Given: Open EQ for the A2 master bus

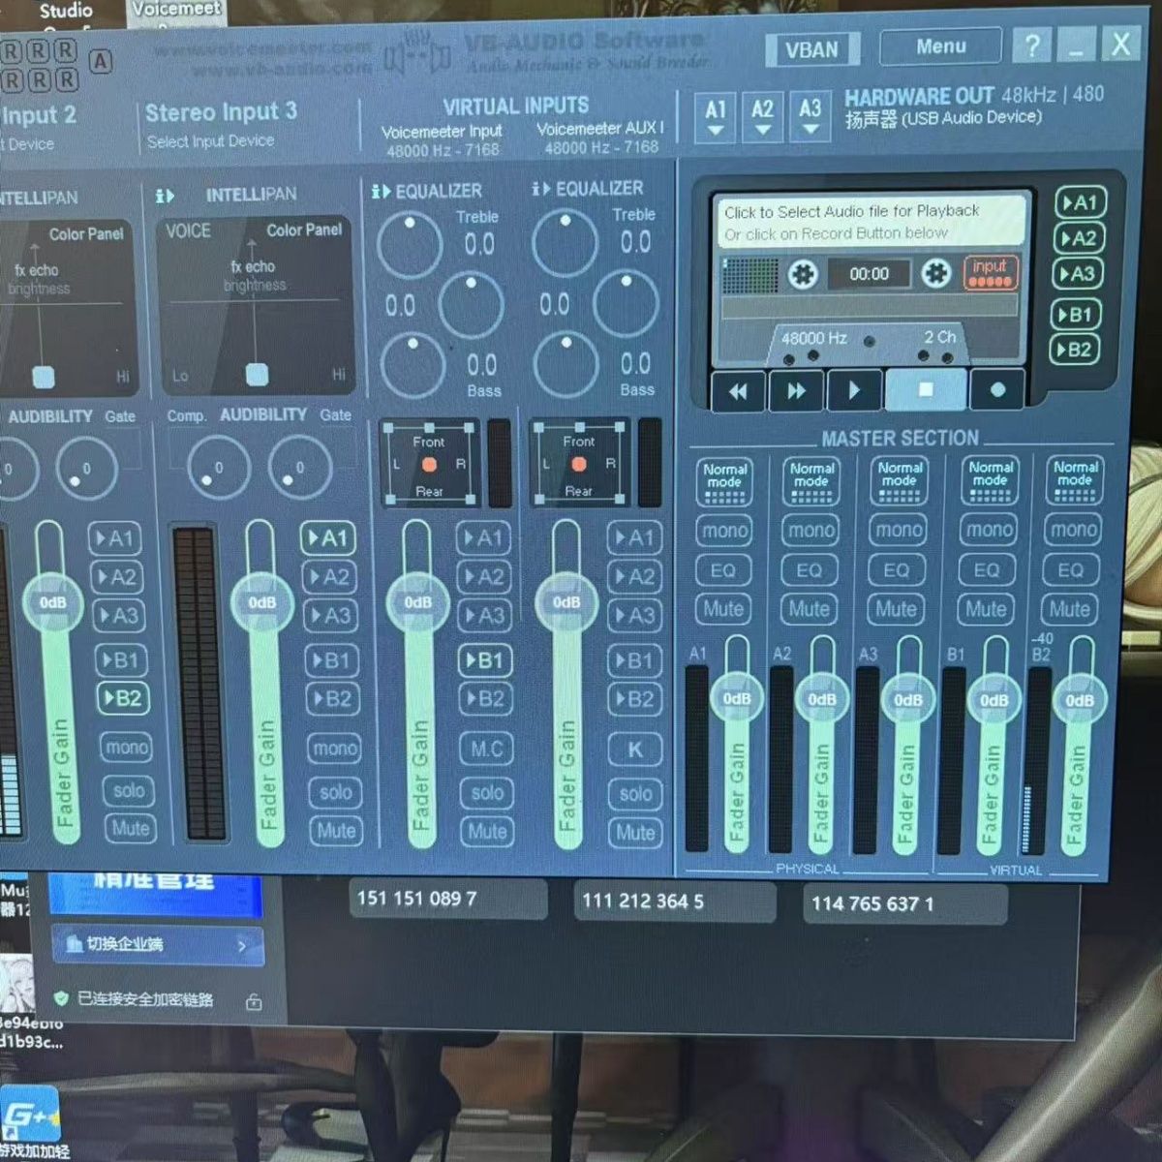Looking at the screenshot, I should (x=809, y=570).
